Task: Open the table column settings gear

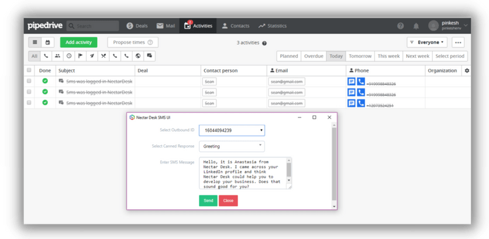Action: coord(467,71)
